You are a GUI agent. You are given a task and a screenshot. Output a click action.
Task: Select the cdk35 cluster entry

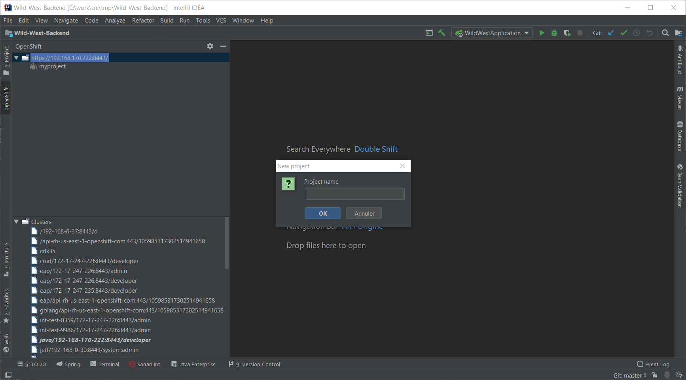coord(47,251)
